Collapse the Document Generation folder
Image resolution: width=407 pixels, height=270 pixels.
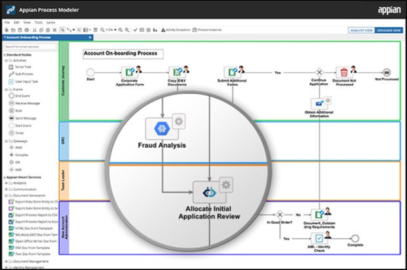click(x=7, y=195)
